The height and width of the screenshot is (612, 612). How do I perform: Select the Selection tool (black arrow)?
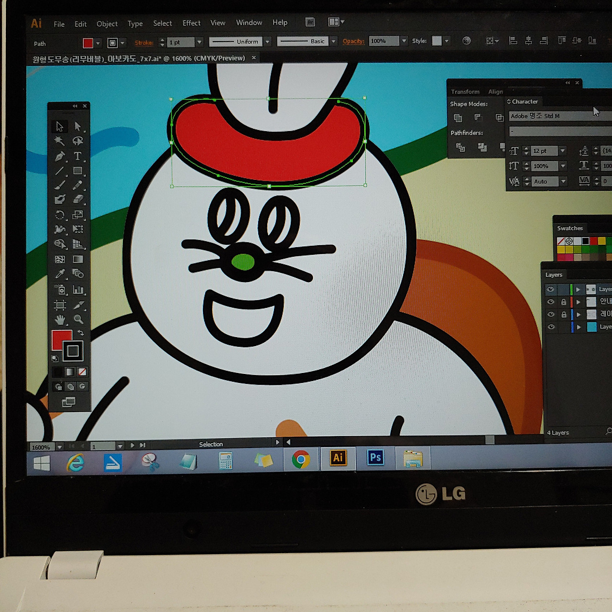59,126
